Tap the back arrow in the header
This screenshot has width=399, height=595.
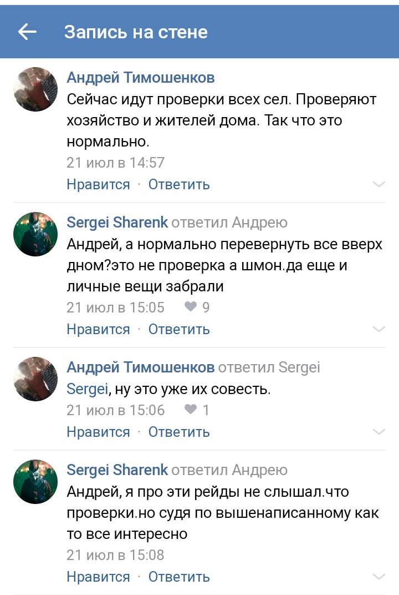point(27,32)
